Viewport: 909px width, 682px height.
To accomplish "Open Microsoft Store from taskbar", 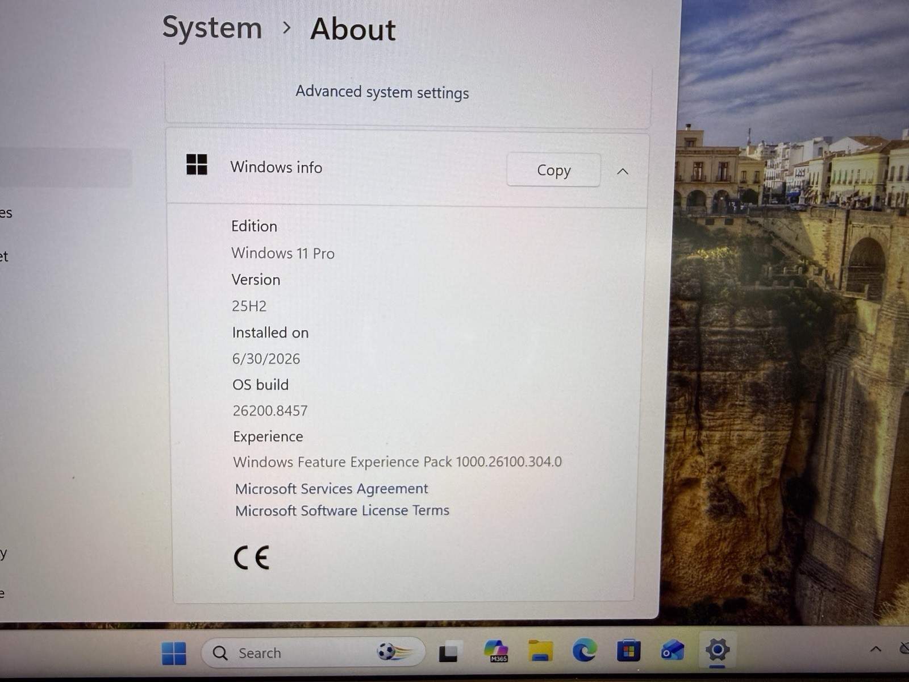I will point(628,650).
